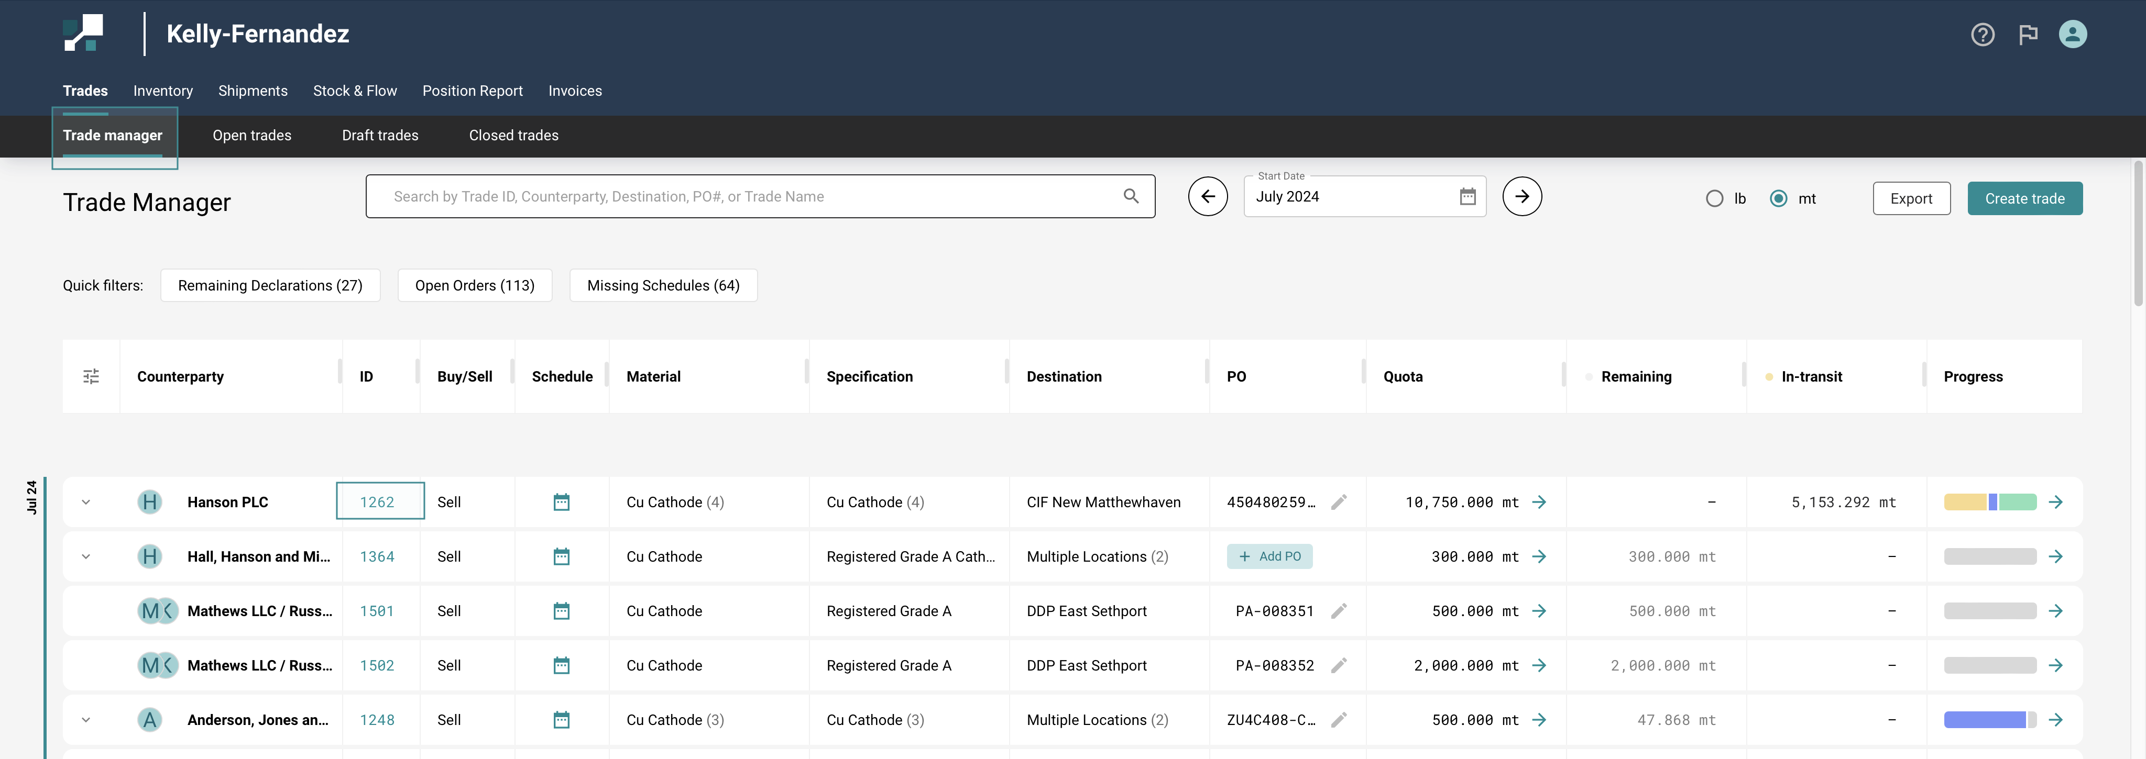Go to next month arrow
The height and width of the screenshot is (759, 2146).
click(x=1521, y=196)
